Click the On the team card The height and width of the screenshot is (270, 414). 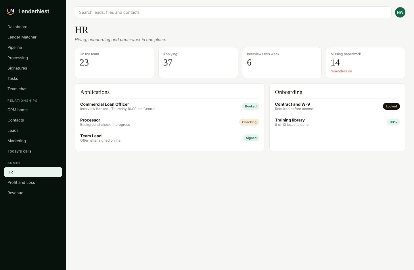tap(114, 63)
